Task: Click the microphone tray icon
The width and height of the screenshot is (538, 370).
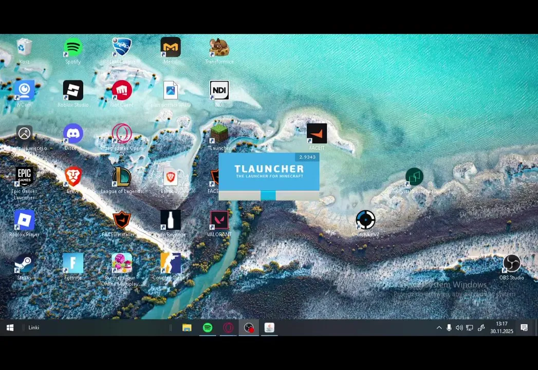Action: 449,328
